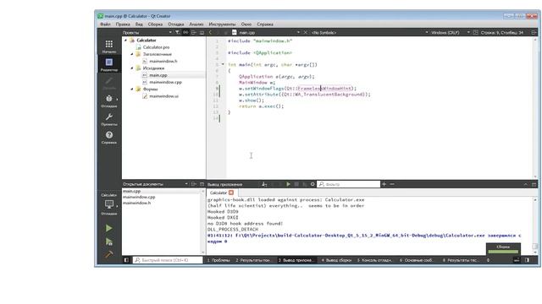Viewport: 542px width, 304px height.
Task: Build the project with the hammer icon
Action: coord(109,254)
